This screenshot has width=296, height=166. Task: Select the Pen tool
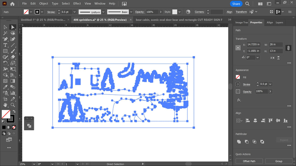click(5, 39)
